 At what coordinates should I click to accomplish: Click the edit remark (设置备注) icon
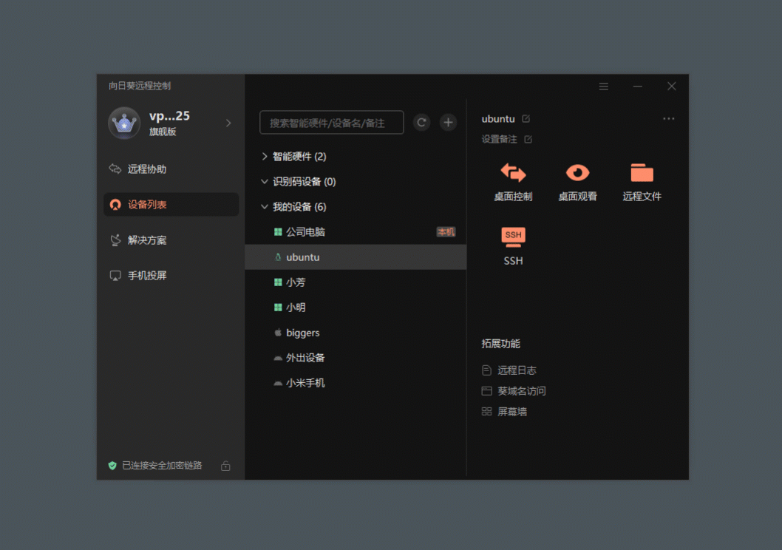point(528,139)
